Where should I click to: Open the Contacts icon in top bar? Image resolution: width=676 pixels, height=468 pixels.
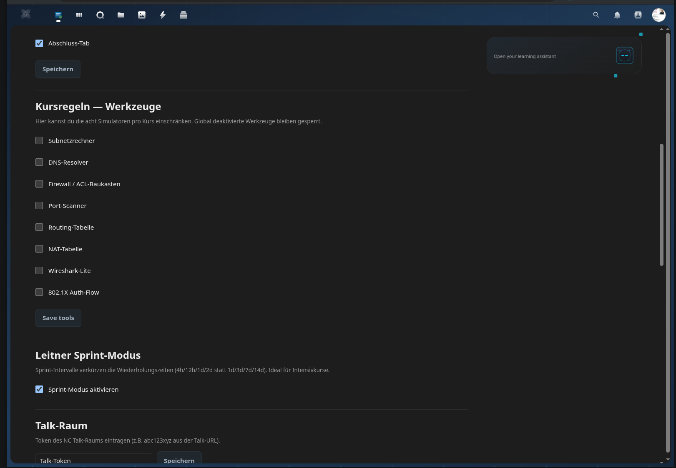(638, 15)
